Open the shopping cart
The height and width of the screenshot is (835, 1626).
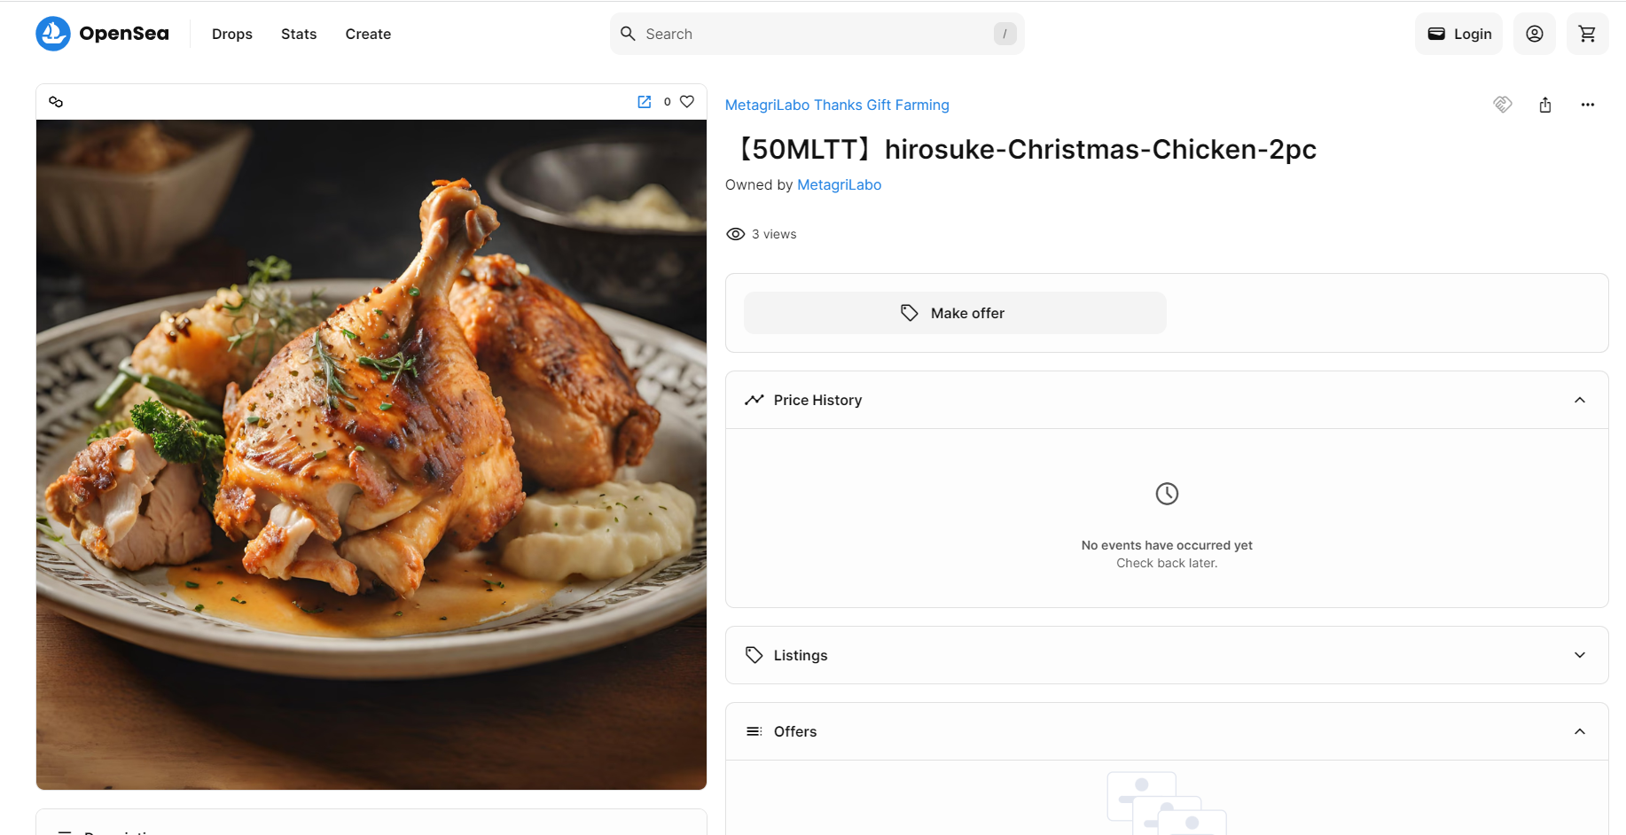[x=1587, y=34]
